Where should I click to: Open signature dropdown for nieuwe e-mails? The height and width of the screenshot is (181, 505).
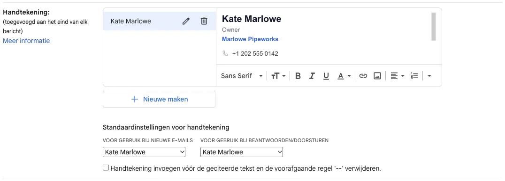(x=144, y=152)
